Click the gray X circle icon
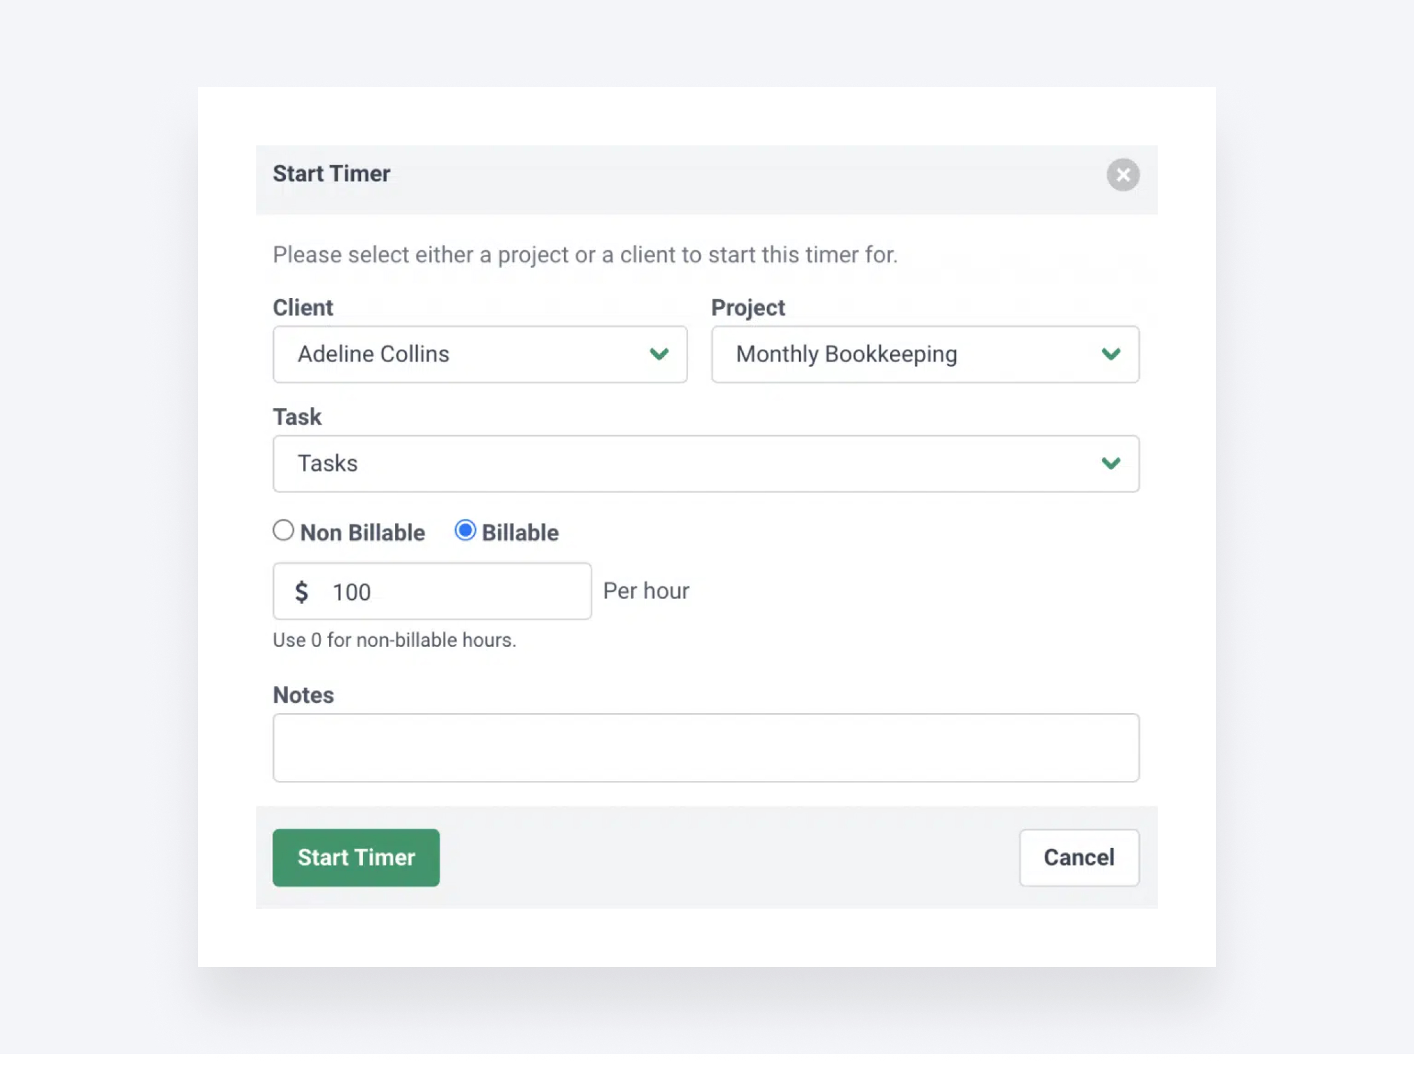The image size is (1414, 1065). 1123,174
